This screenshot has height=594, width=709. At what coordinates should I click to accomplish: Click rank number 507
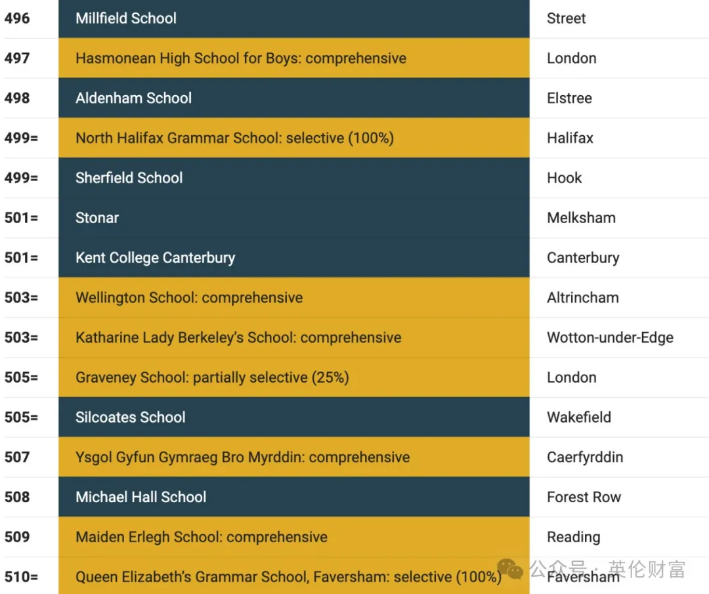tap(17, 457)
